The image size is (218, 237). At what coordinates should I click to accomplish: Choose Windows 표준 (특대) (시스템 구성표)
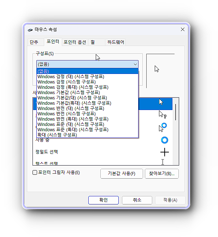click(87, 129)
